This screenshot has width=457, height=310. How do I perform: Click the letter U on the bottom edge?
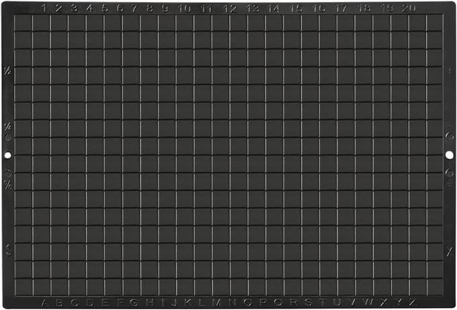[337, 303]
